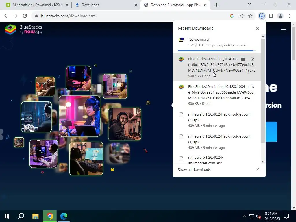Click Chrome icon in taskbar
296x222 pixels.
tap(50, 216)
